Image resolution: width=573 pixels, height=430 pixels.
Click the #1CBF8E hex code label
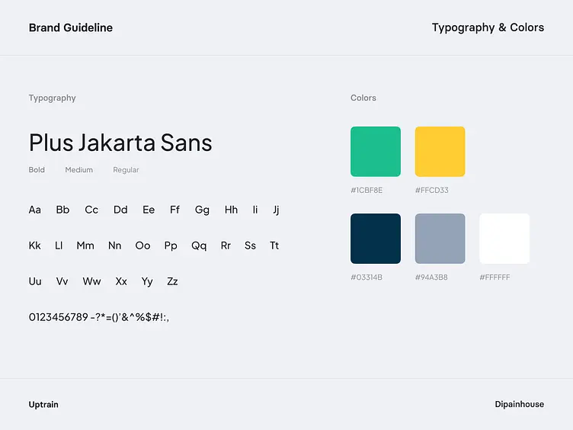[367, 190]
